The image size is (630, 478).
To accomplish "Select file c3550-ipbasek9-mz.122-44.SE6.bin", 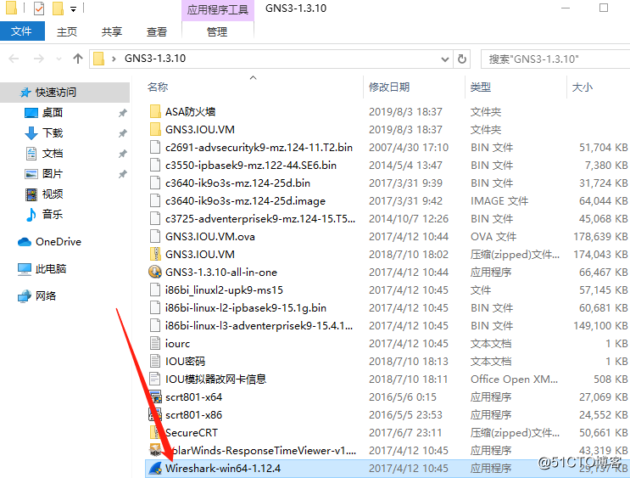I will (251, 165).
